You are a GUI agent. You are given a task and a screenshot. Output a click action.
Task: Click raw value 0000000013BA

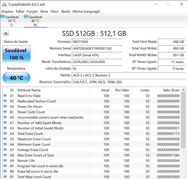[168, 155]
